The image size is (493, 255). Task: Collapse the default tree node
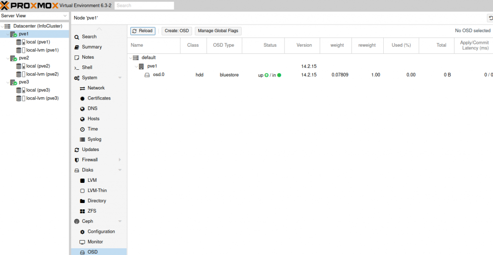point(131,58)
